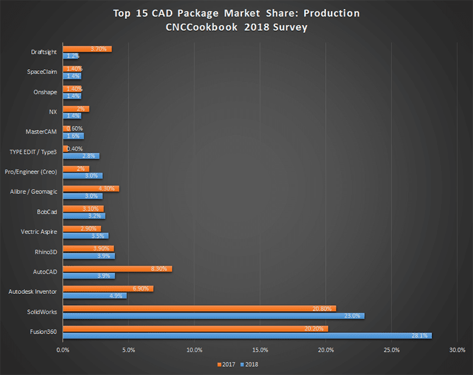Click the "15.0%" horizontal axis tick
The height and width of the screenshot is (375, 473).
coord(260,350)
